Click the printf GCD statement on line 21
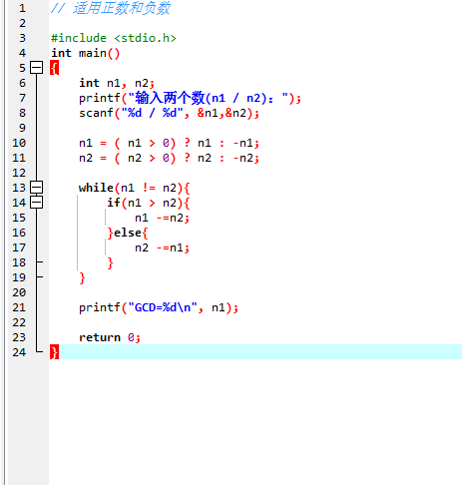The width and height of the screenshot is (462, 485). [159, 307]
